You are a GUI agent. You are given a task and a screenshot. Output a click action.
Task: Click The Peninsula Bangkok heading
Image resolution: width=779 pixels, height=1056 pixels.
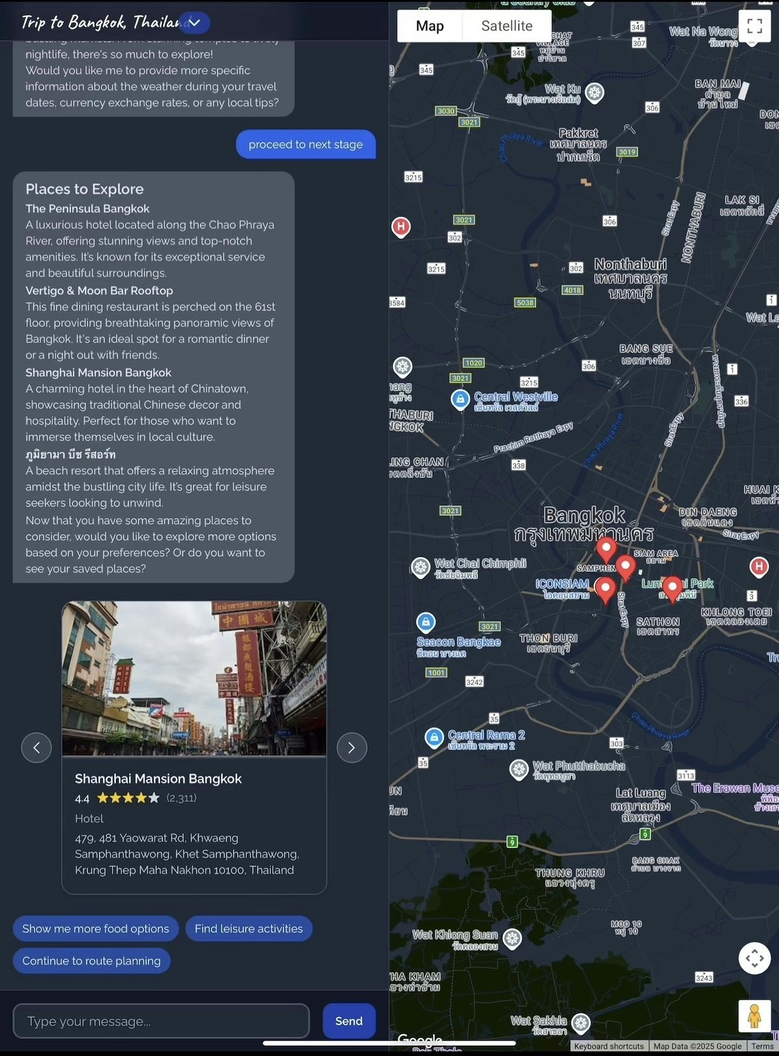(x=88, y=209)
